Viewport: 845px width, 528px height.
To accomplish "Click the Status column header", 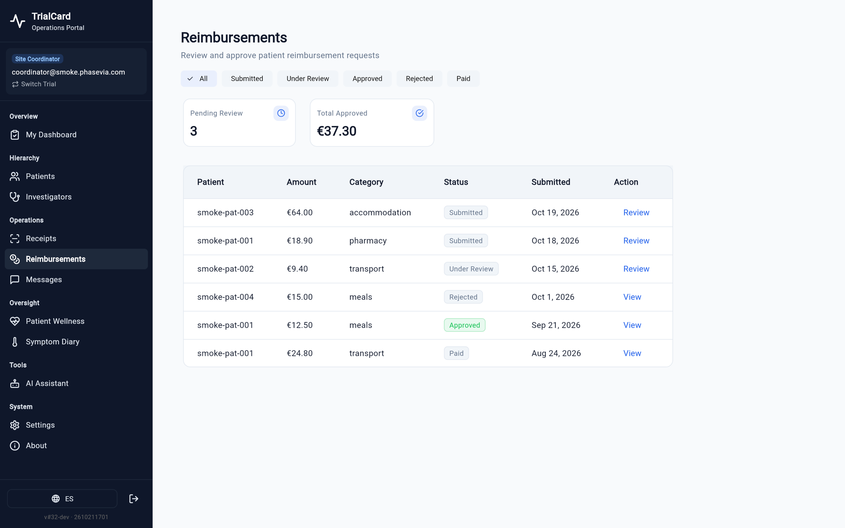I will [x=456, y=182].
